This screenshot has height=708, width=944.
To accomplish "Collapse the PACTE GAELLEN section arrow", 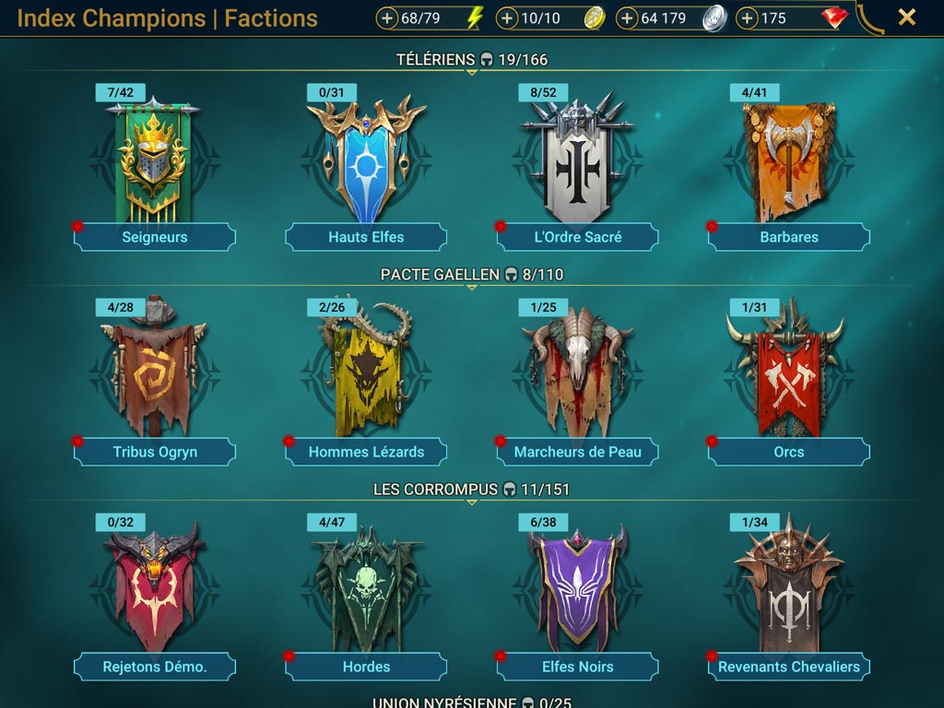I will 472,288.
